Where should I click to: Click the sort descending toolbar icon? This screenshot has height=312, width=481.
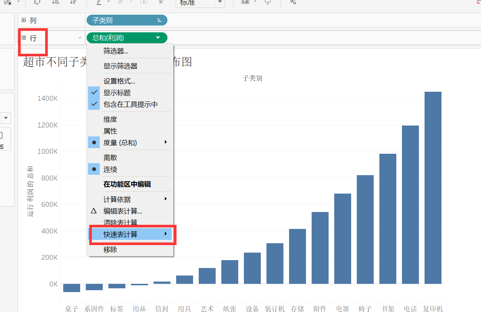[73, 2]
